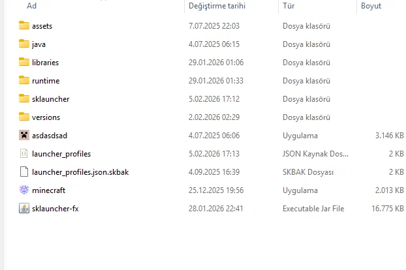The height and width of the screenshot is (270, 406).
Task: Select the file name 'asdasdsad'
Action: [50, 136]
